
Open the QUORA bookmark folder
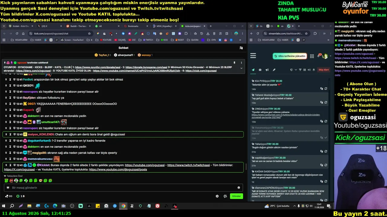(x=193, y=40)
